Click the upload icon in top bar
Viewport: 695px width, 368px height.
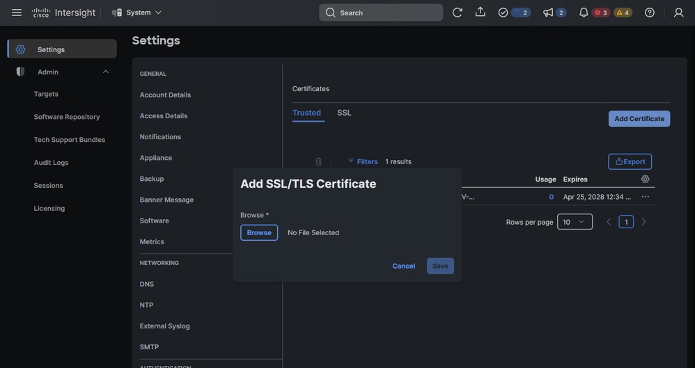(x=480, y=13)
